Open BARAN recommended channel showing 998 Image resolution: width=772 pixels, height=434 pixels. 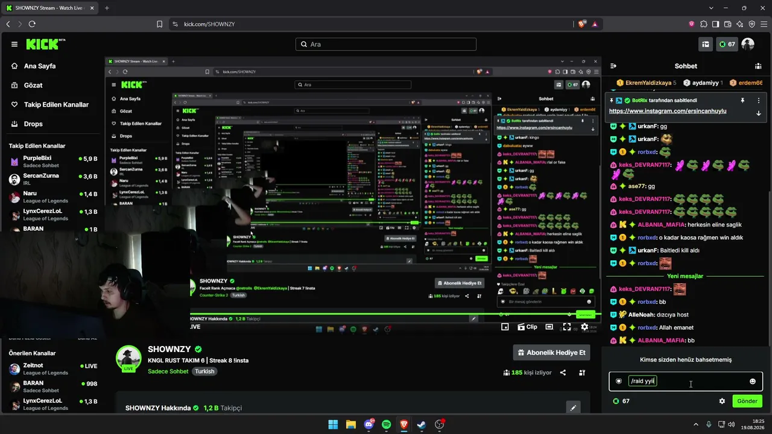point(53,386)
